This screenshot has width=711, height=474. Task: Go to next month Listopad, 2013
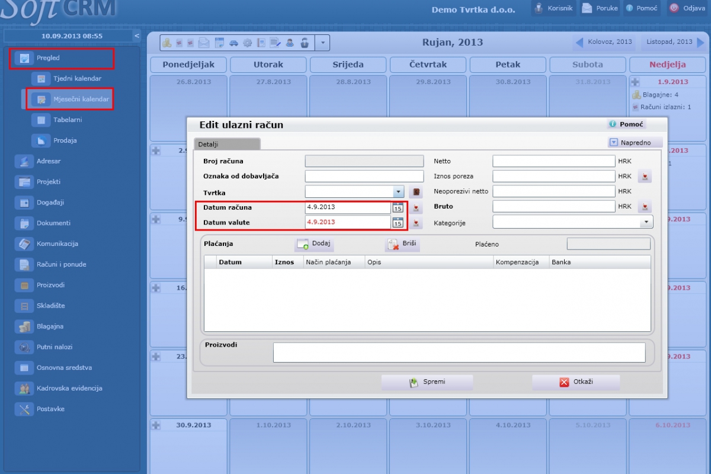click(675, 42)
